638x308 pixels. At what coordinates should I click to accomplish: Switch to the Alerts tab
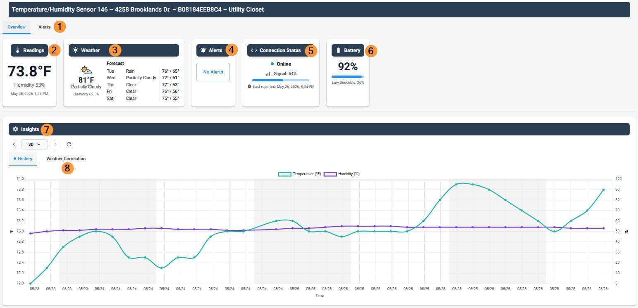(x=44, y=27)
